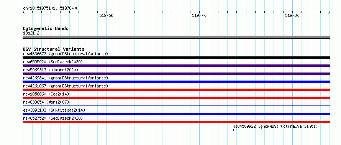341x145 pixels.
Task: Click the 51976k ruler label
Action: point(107,15)
